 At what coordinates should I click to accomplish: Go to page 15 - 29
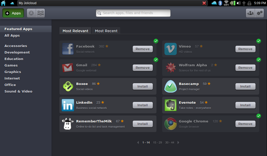click(x=157, y=142)
